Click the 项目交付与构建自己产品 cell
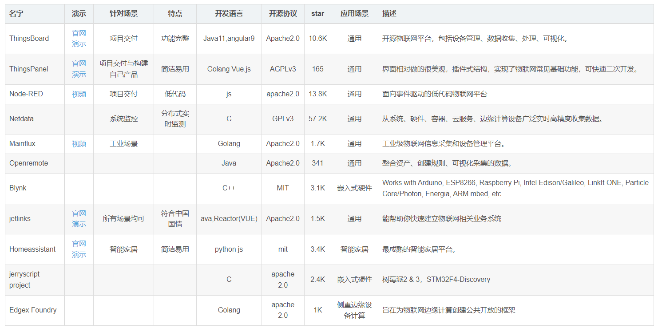The image size is (658, 332). 124,69
